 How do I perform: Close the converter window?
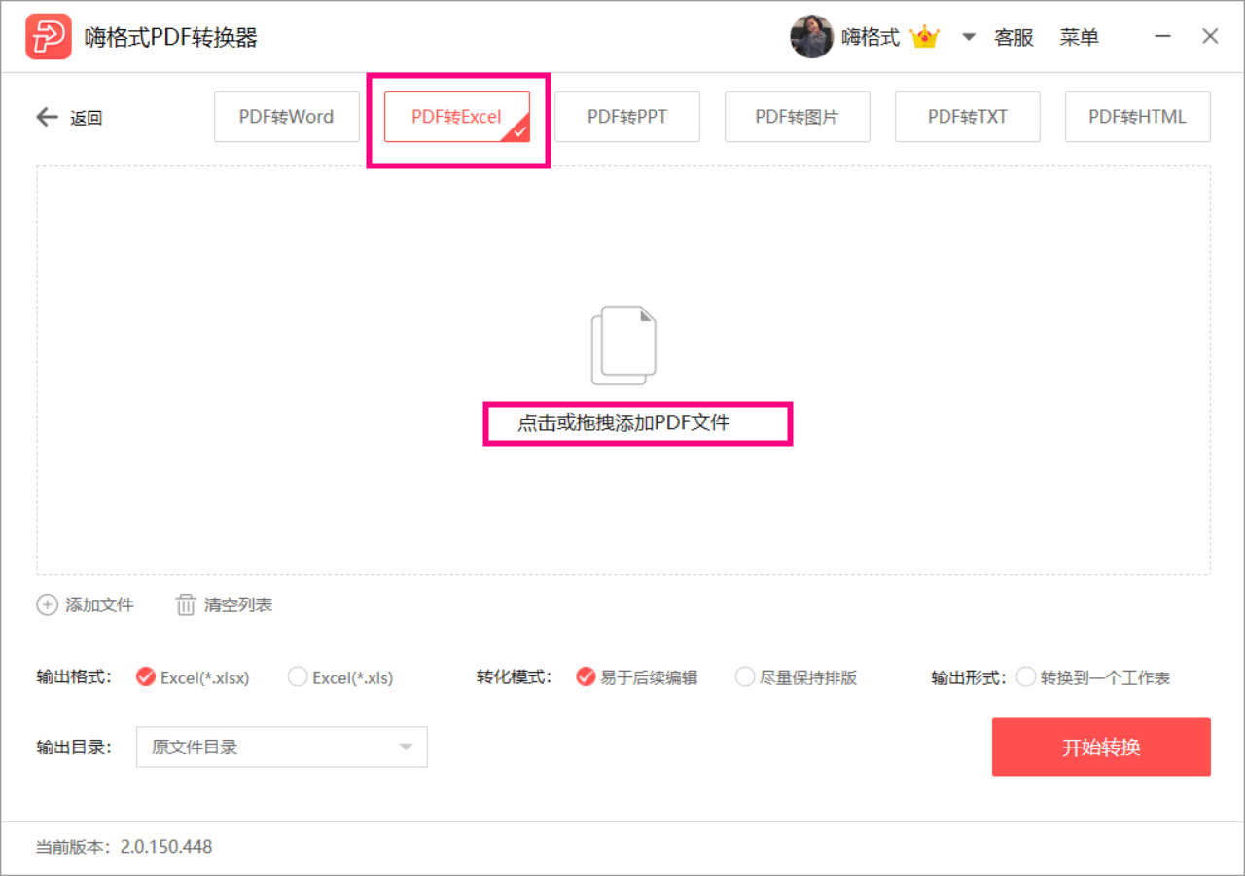(x=1210, y=36)
